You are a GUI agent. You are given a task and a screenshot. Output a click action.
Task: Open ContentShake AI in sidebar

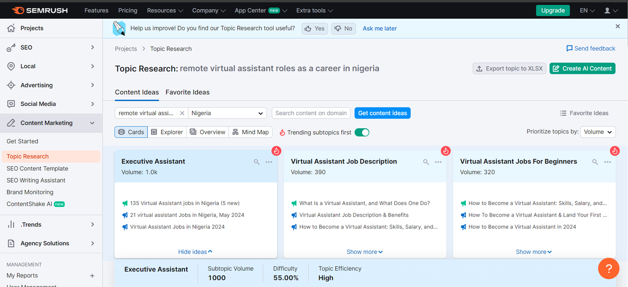[x=36, y=204]
